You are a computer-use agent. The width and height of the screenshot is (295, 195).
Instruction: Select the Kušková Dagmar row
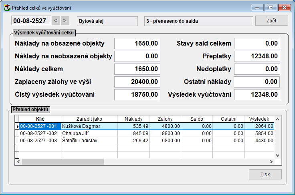89,126
